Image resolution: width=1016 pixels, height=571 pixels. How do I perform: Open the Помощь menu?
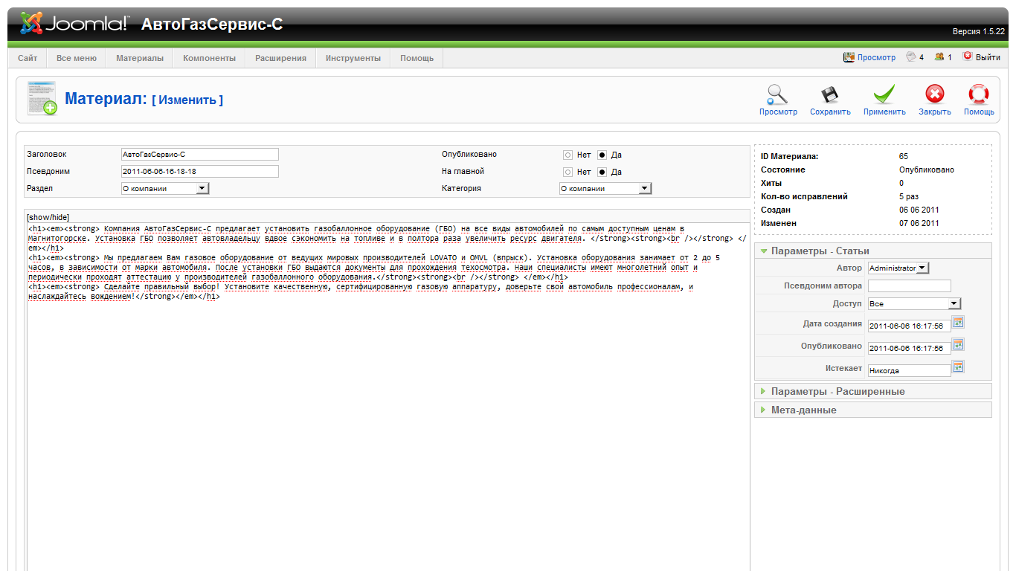tap(417, 58)
